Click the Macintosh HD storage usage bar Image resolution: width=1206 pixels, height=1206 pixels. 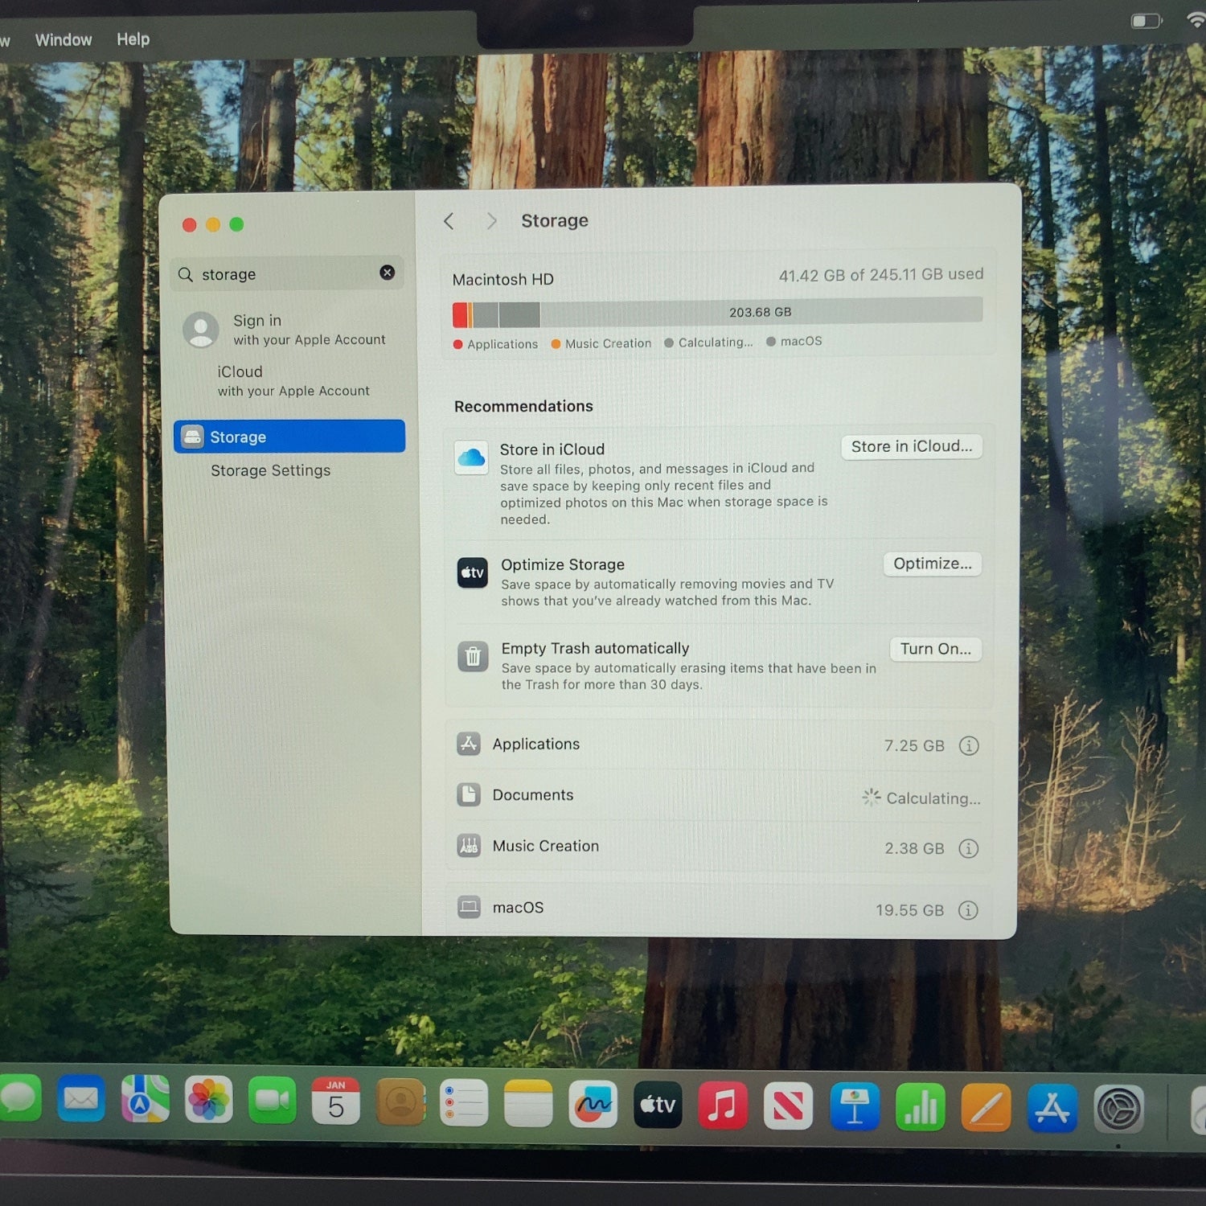(x=717, y=313)
